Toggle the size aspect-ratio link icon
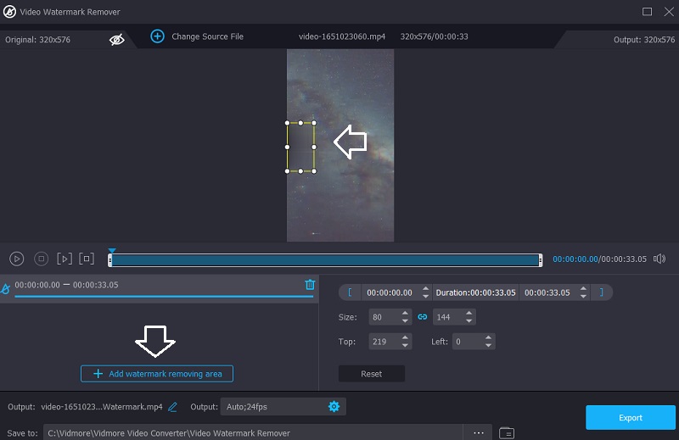The width and height of the screenshot is (679, 440). (422, 317)
